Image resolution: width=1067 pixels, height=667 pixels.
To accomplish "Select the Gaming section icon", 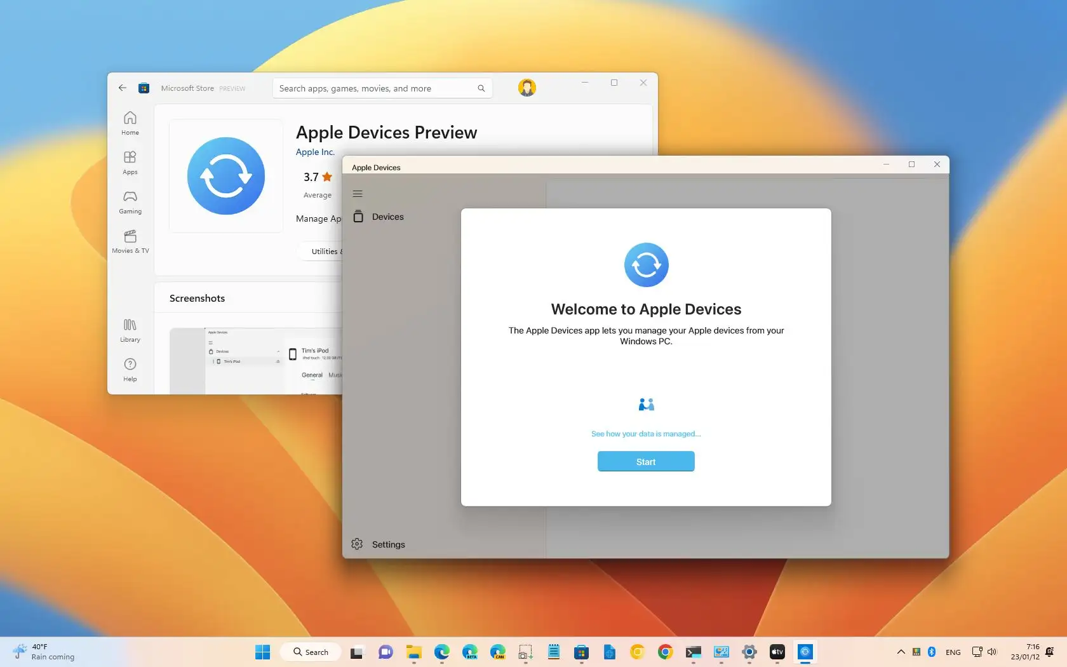I will click(x=130, y=201).
